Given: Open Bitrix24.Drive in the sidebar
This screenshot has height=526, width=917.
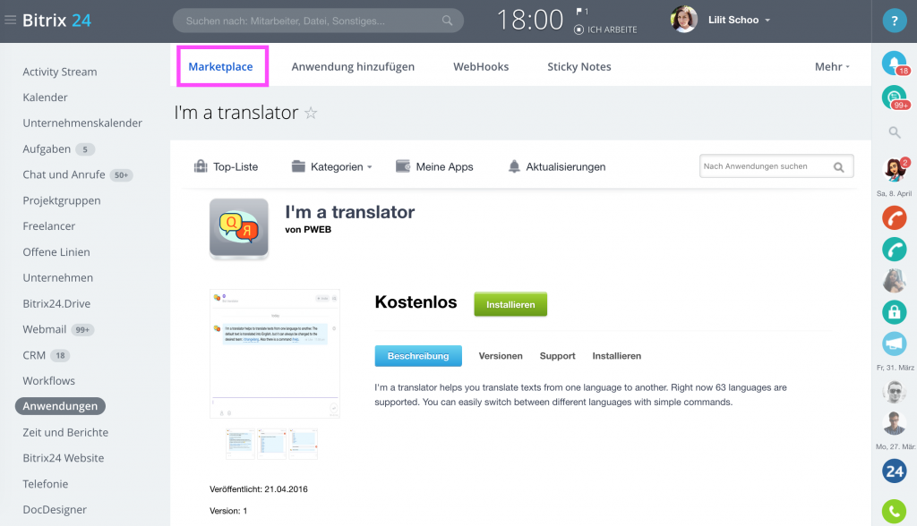Looking at the screenshot, I should pos(56,304).
